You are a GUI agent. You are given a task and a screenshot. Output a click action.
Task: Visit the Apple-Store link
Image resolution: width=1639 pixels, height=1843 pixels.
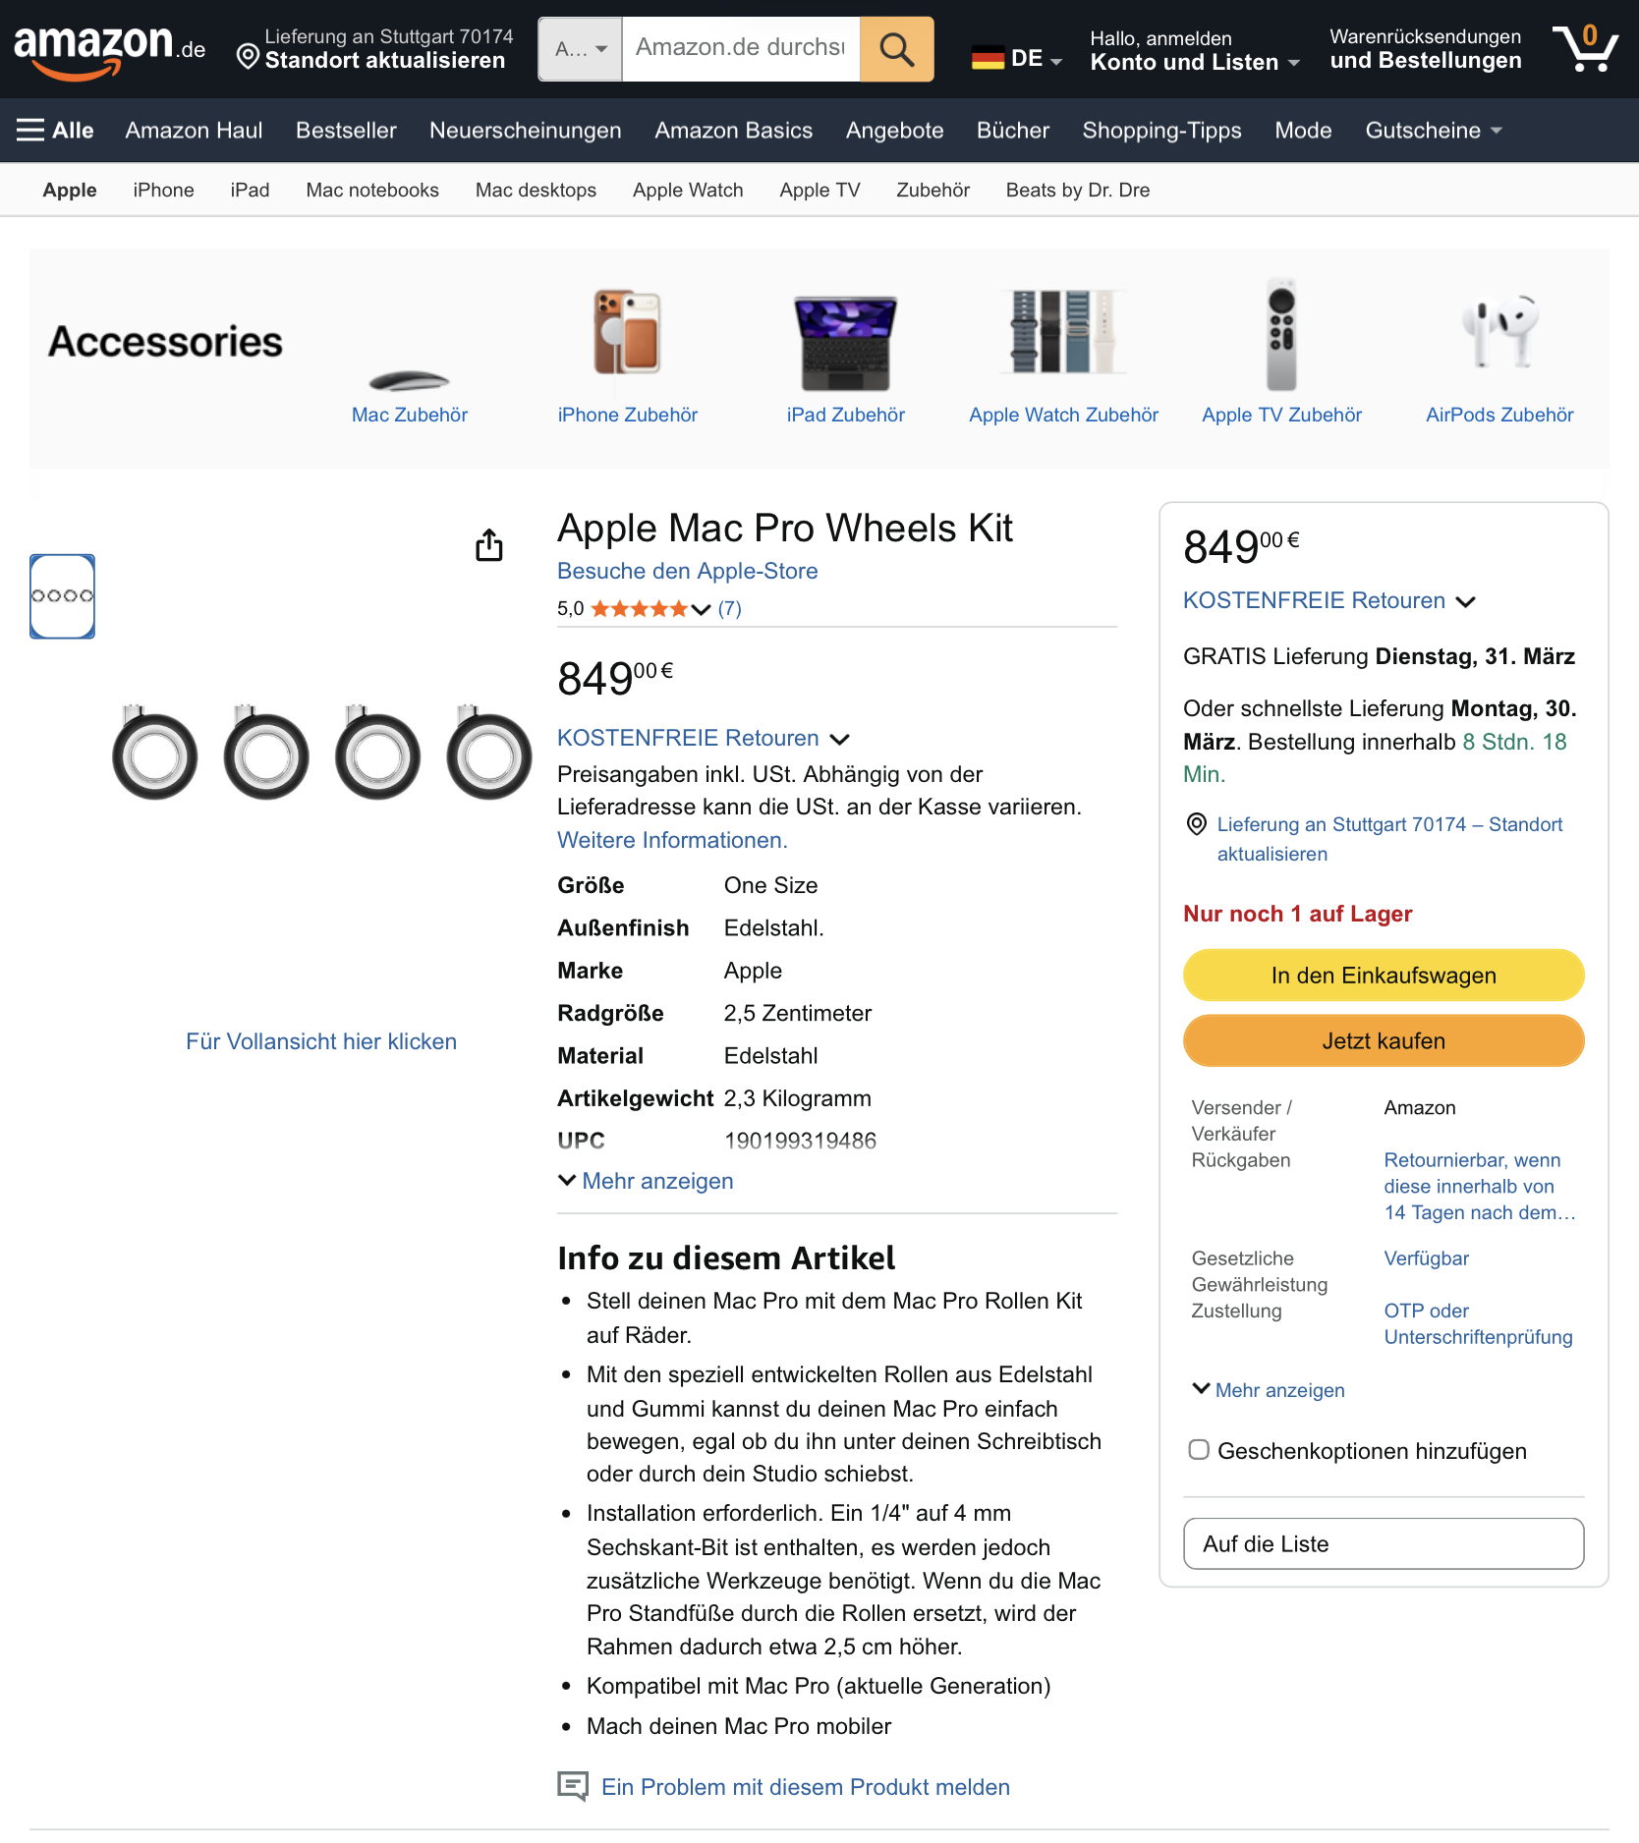[687, 572]
